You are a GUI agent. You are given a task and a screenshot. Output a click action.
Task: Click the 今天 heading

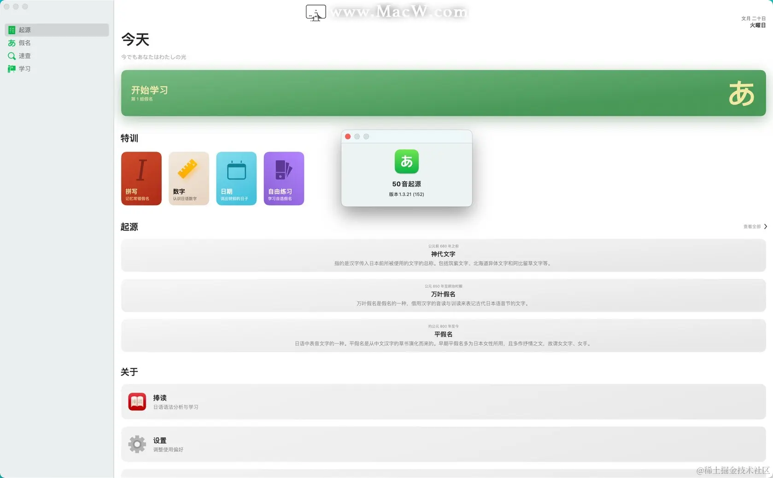tap(135, 40)
